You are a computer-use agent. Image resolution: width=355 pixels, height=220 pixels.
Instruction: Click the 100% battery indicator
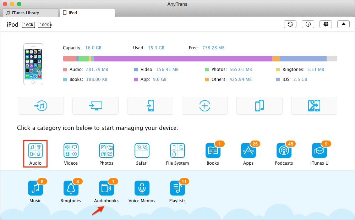pos(45,25)
